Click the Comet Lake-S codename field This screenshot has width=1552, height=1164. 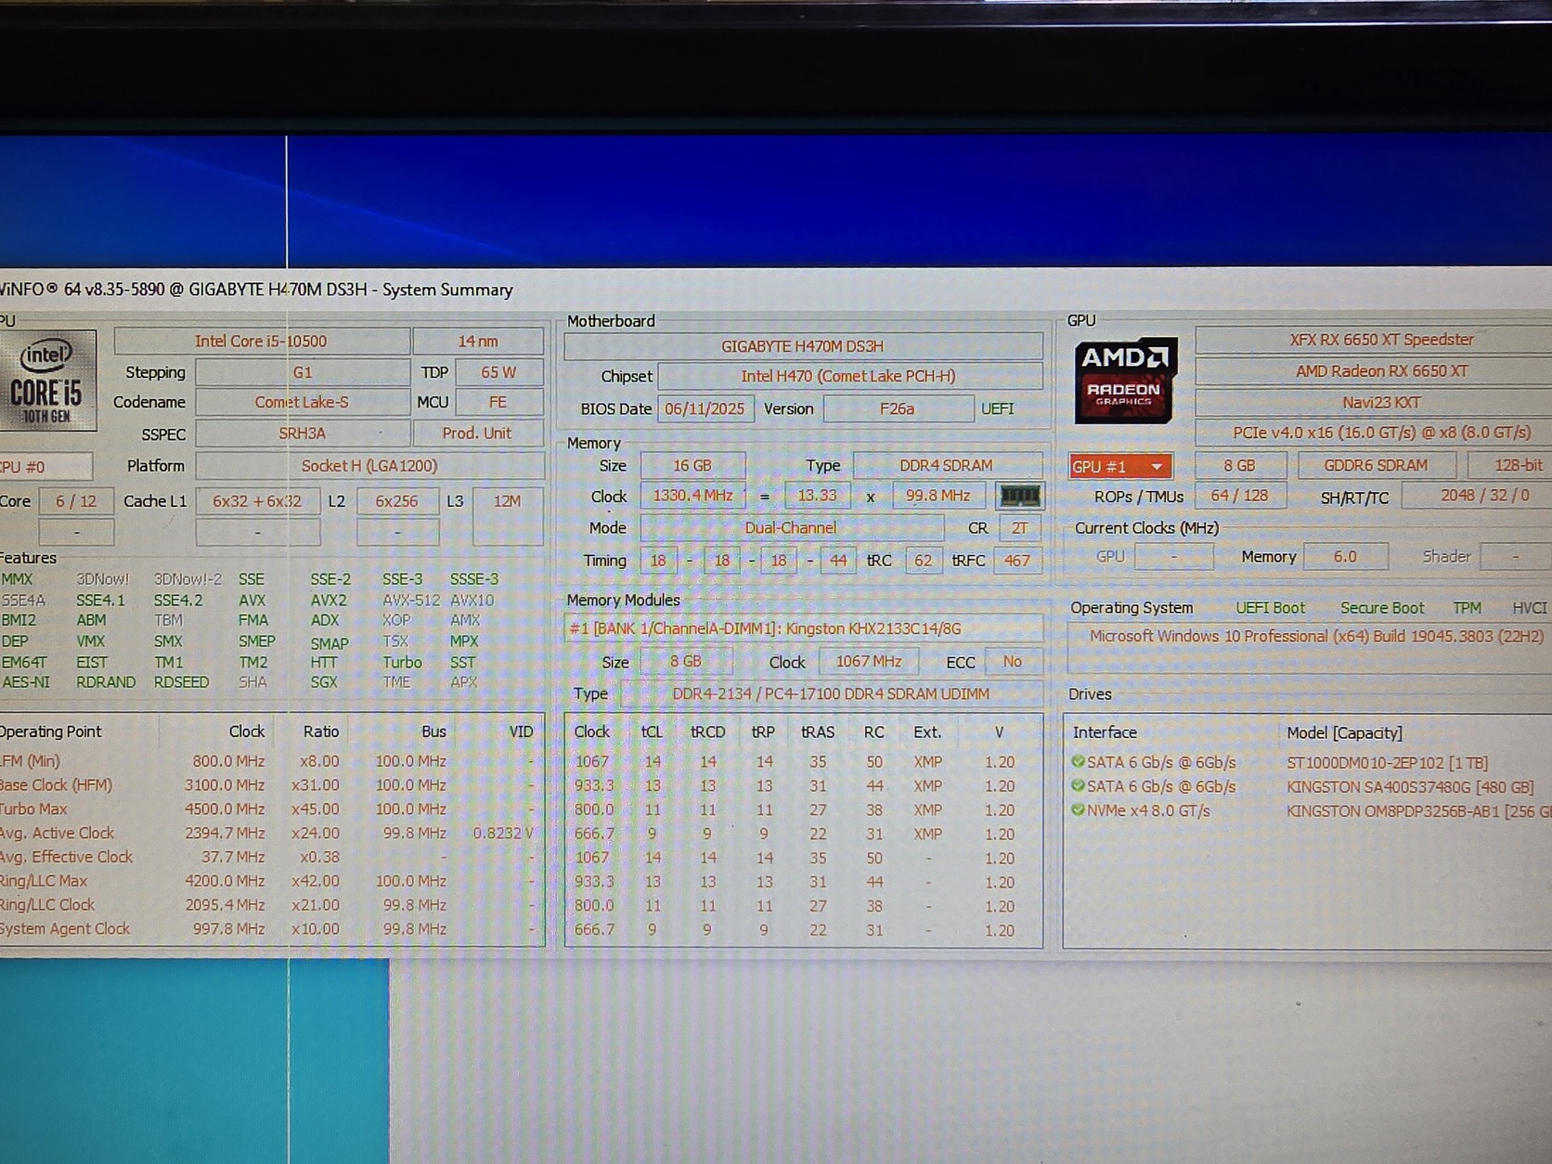pyautogui.click(x=302, y=402)
